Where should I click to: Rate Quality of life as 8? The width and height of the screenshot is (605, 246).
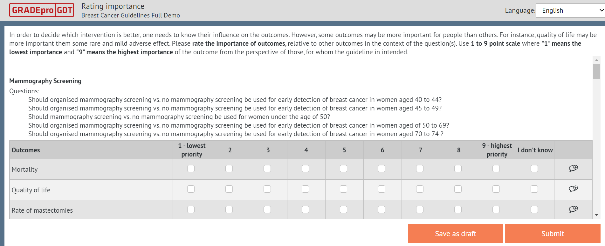coord(458,189)
